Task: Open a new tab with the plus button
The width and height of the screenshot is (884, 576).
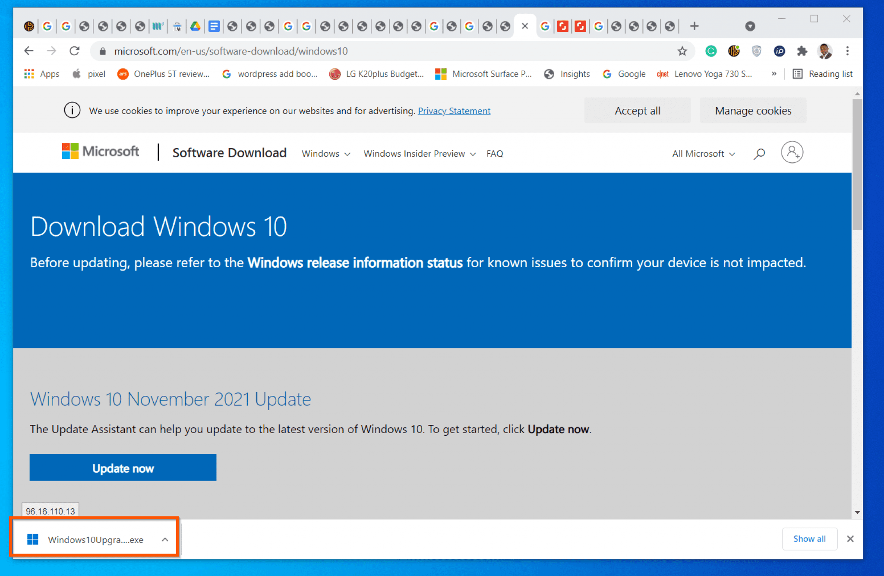Action: (694, 26)
